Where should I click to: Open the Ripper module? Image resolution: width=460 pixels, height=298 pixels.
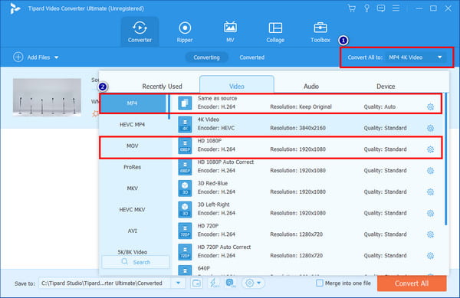click(185, 32)
